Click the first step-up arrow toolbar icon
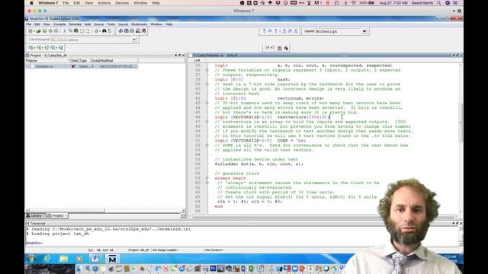This screenshot has width=488, height=274. point(265,31)
